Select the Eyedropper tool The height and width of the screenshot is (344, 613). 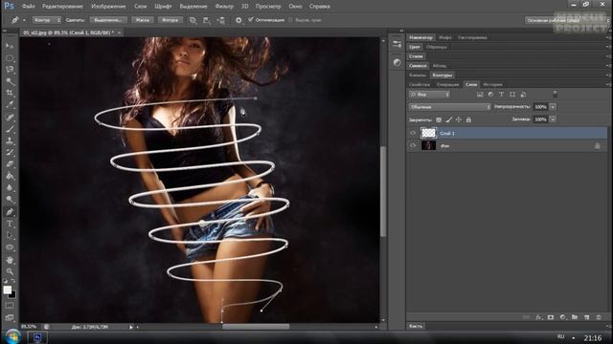pyautogui.click(x=10, y=104)
